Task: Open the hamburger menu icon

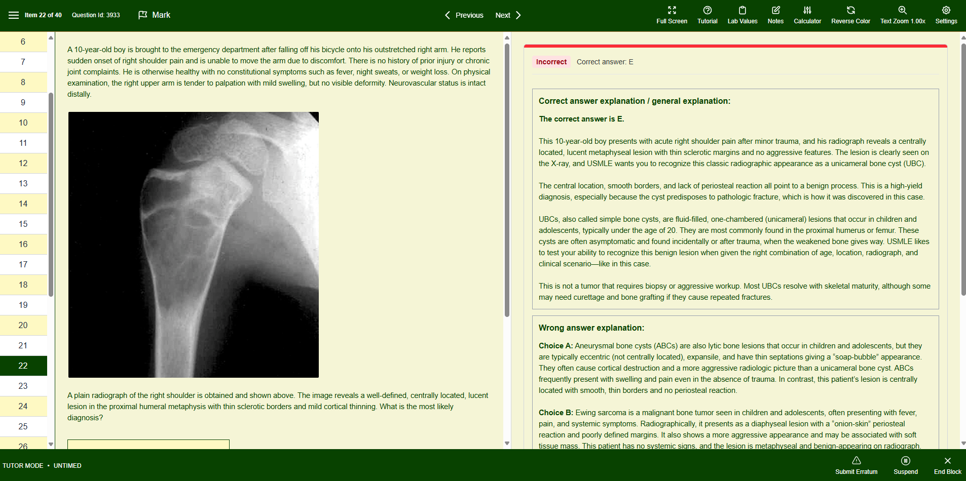Action: click(14, 15)
